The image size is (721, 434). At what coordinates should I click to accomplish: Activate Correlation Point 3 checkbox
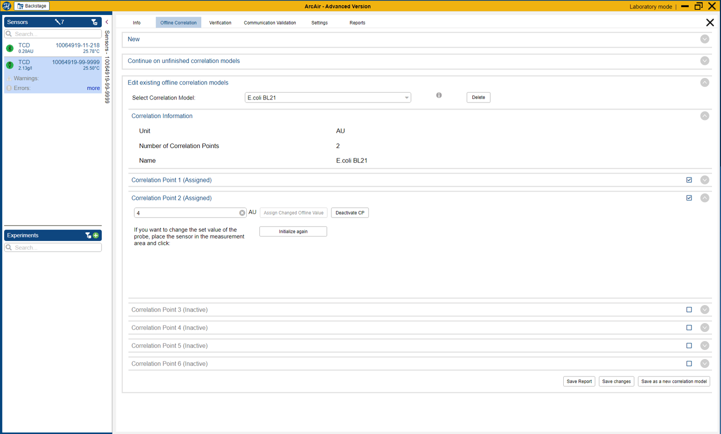(689, 309)
